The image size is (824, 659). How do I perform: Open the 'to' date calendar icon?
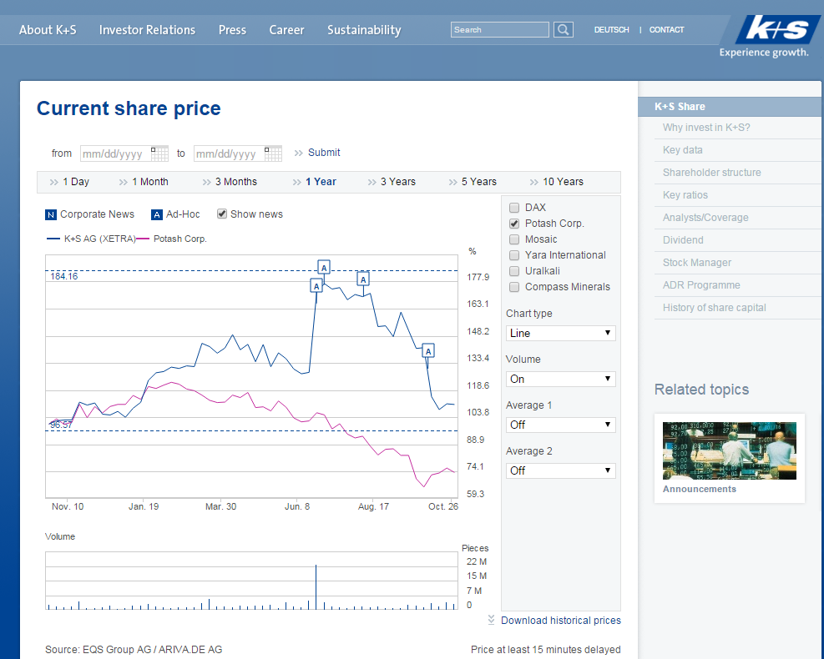272,153
